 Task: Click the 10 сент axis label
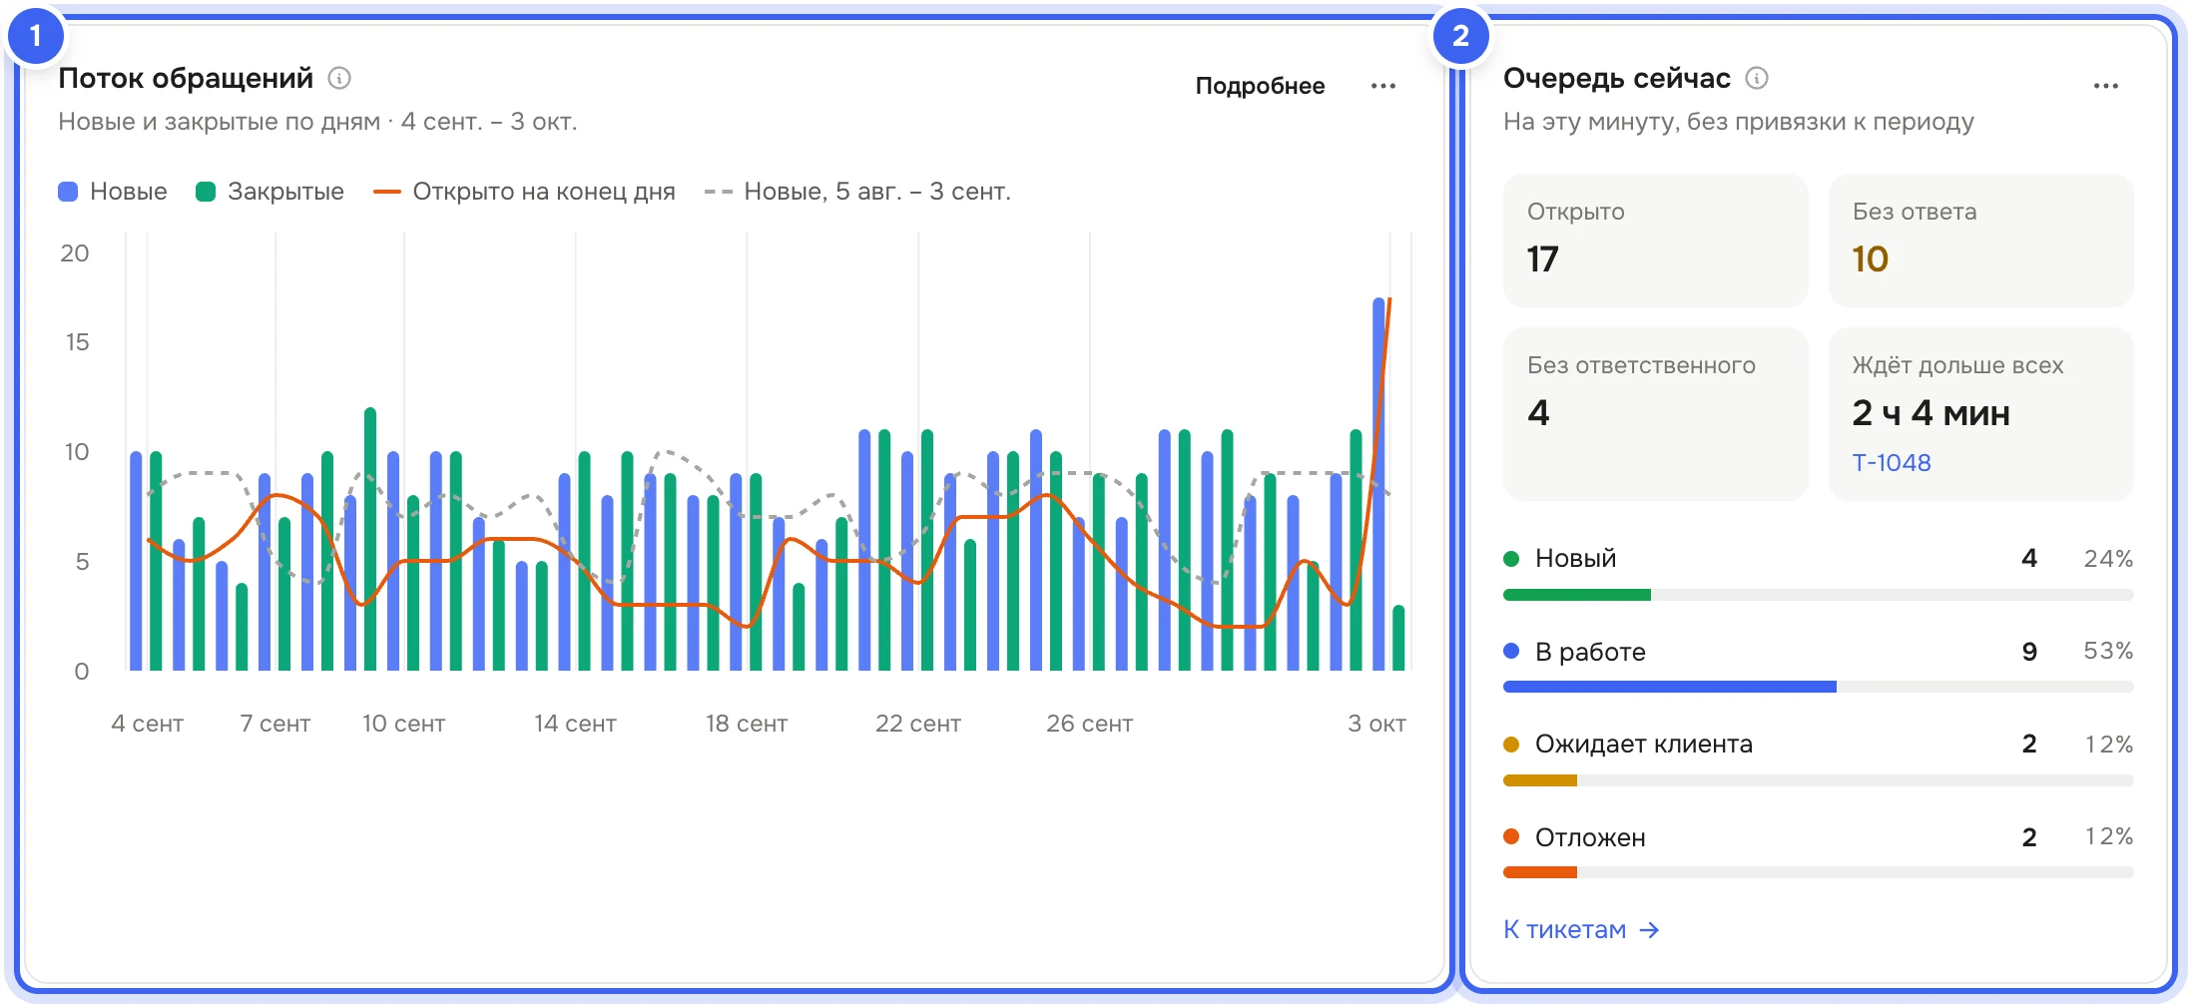click(x=403, y=724)
